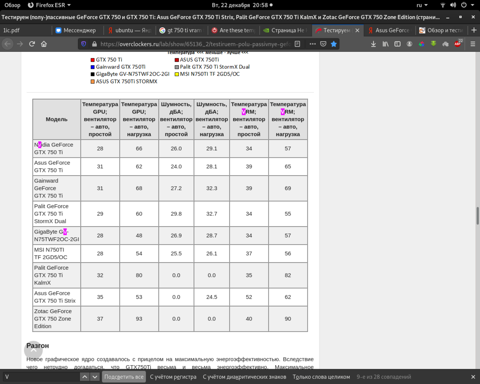Toggle the sidebar view icon
This screenshot has width=480, height=384.
pos(397,44)
